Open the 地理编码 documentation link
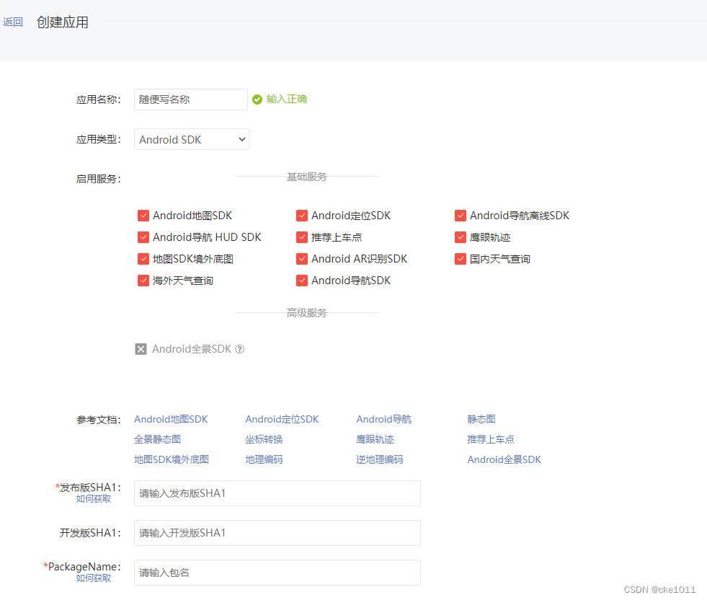Screen dimensions: 707x600 (x=264, y=459)
